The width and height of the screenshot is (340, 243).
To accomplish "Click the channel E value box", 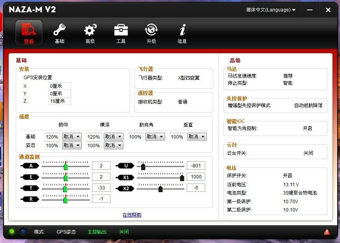I will pos(101,177).
